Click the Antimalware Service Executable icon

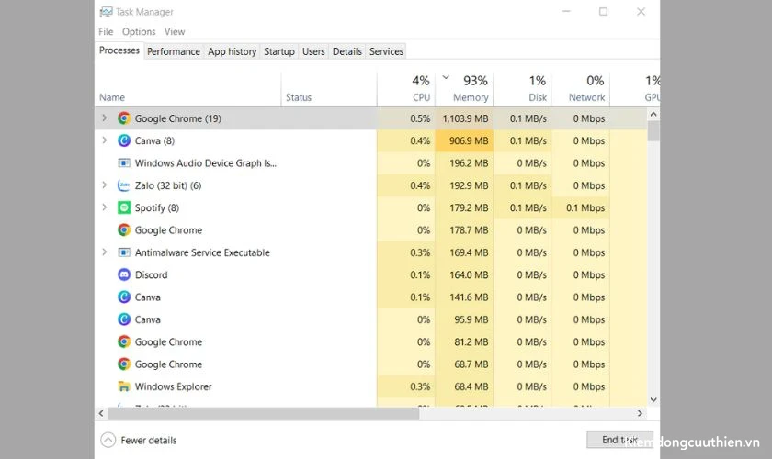point(124,252)
